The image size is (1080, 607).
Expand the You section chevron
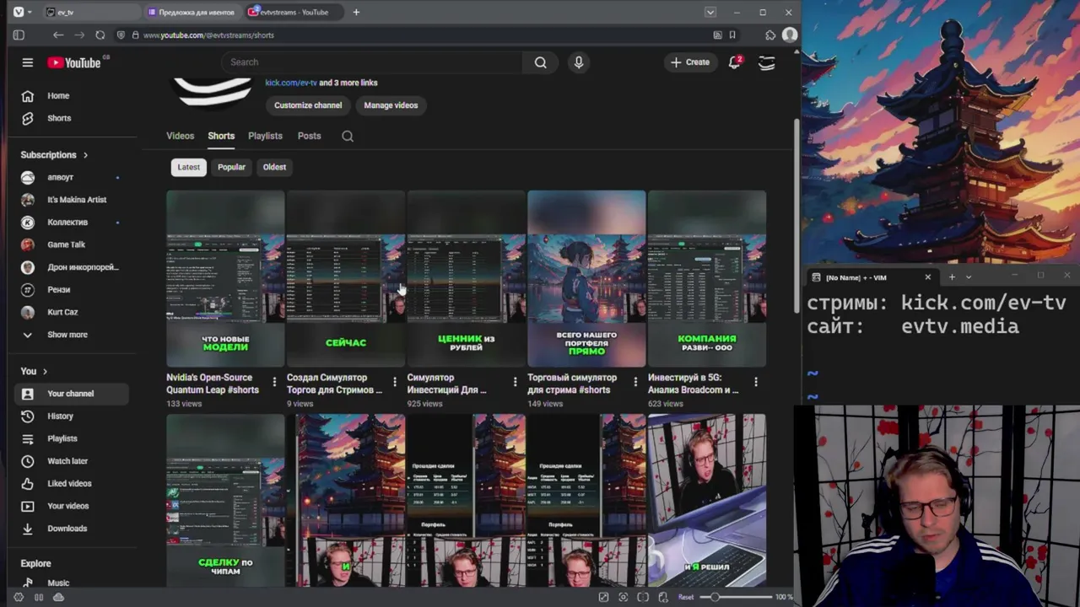click(x=45, y=372)
